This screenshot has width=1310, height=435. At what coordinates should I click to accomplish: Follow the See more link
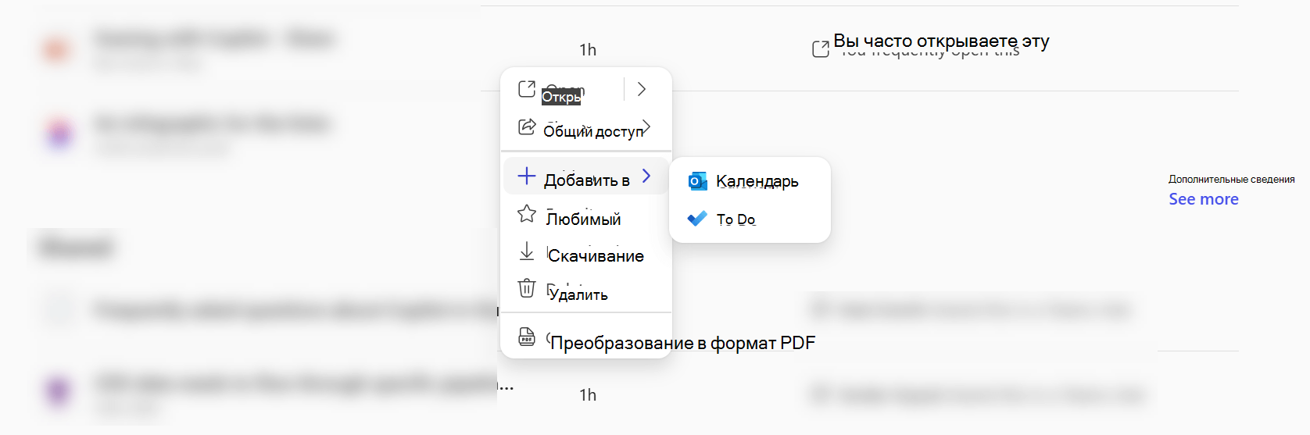[1204, 199]
